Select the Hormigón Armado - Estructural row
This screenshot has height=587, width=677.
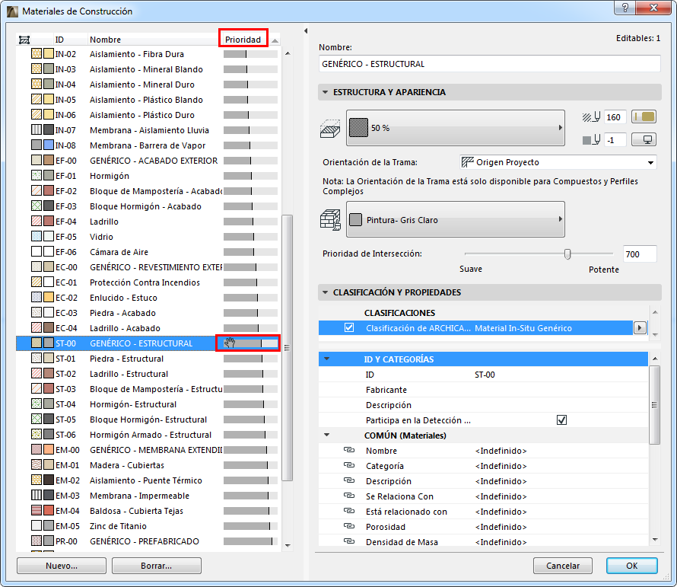tap(148, 435)
